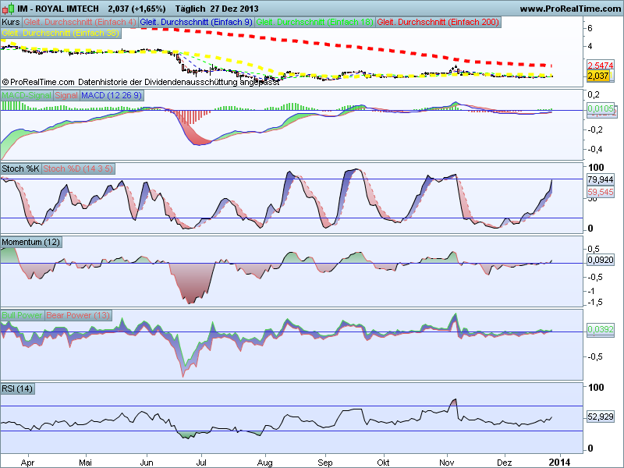Click the Aug label on time axis

click(264, 463)
